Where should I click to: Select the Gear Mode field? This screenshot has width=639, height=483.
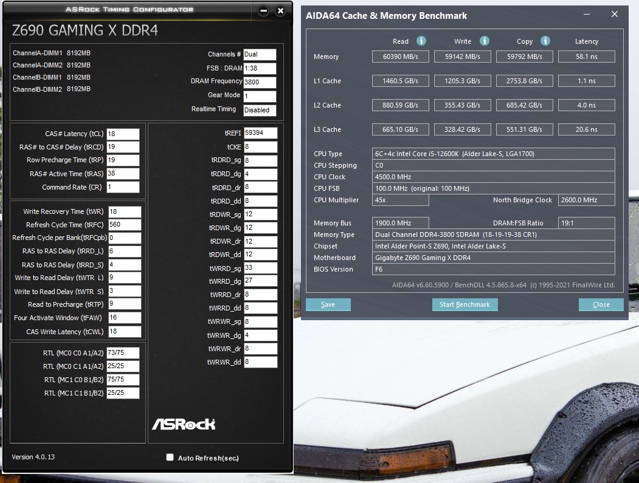(x=260, y=97)
